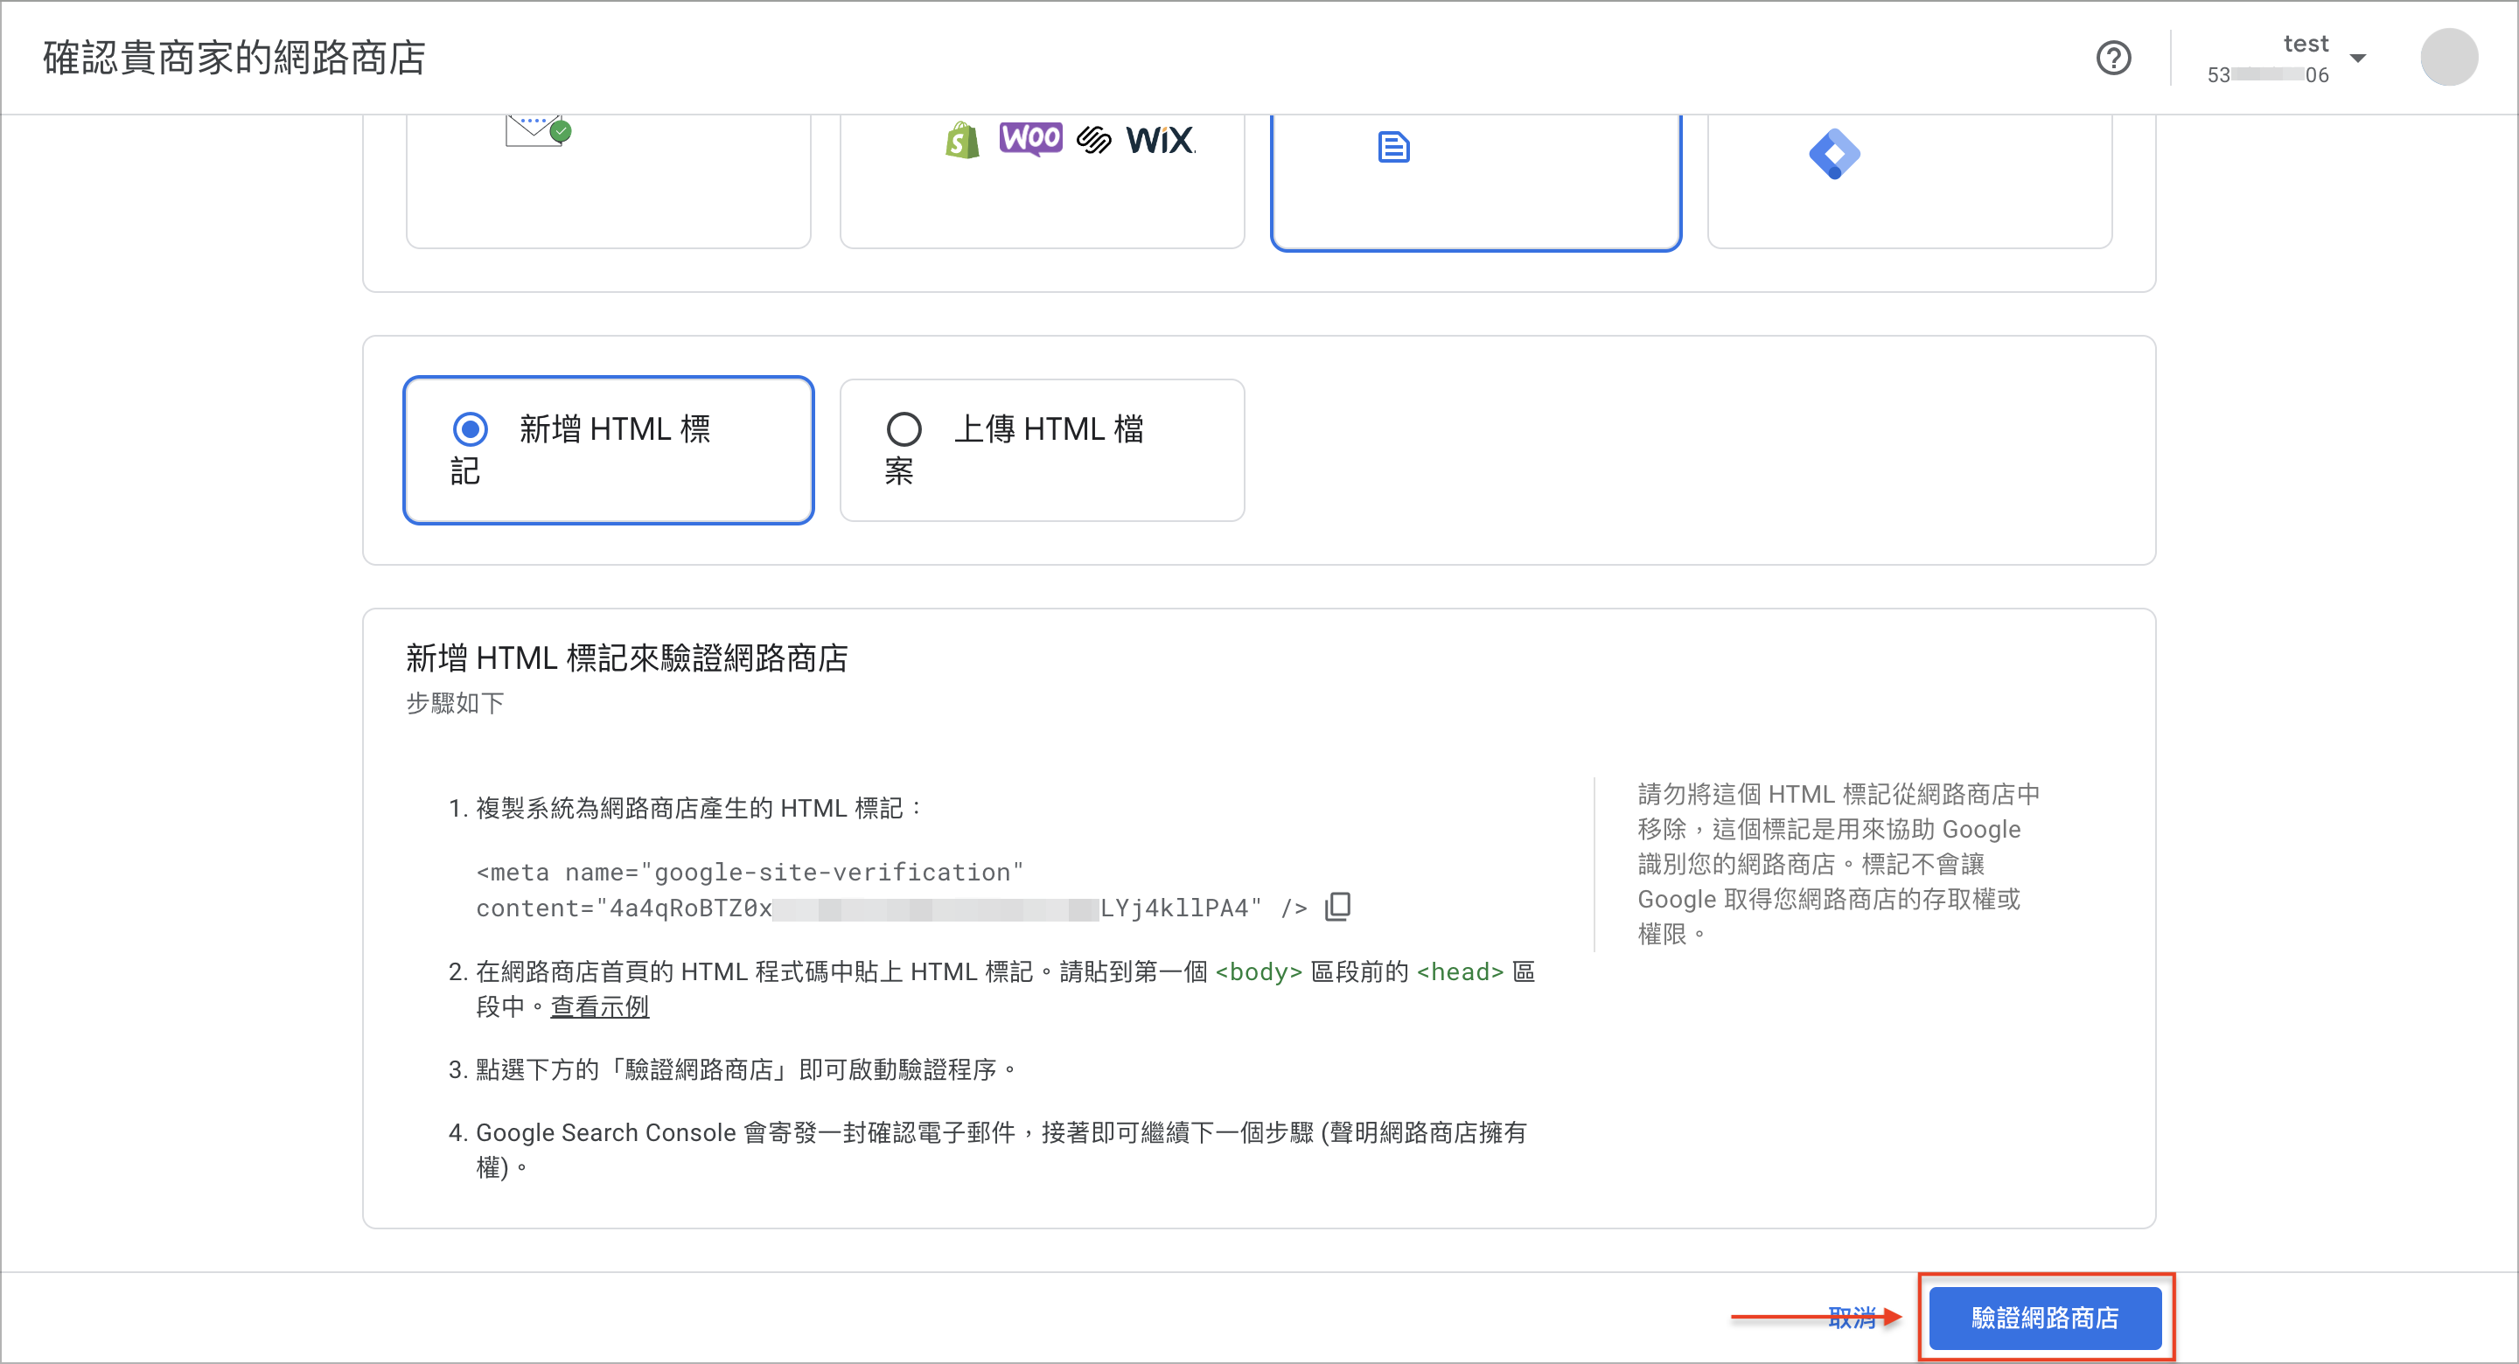Click the 取消 button
Screen dimensions: 2519x1364
1853,1317
